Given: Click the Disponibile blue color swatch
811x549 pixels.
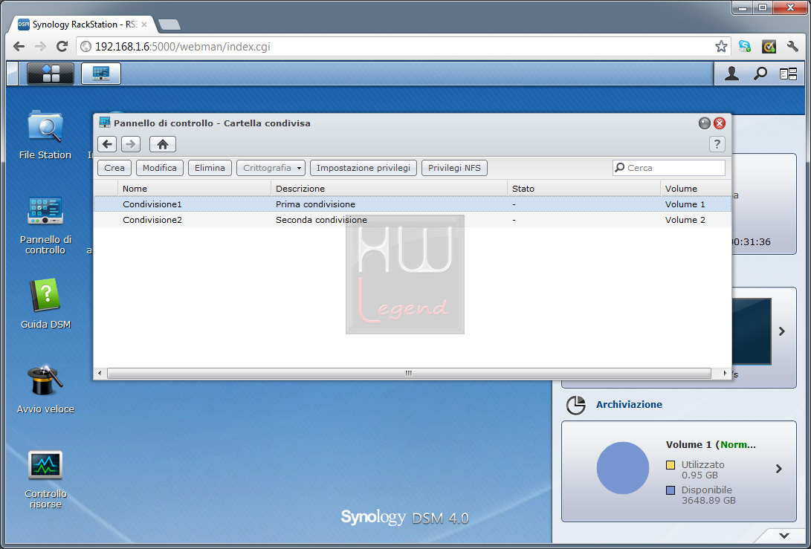Looking at the screenshot, I should (671, 490).
